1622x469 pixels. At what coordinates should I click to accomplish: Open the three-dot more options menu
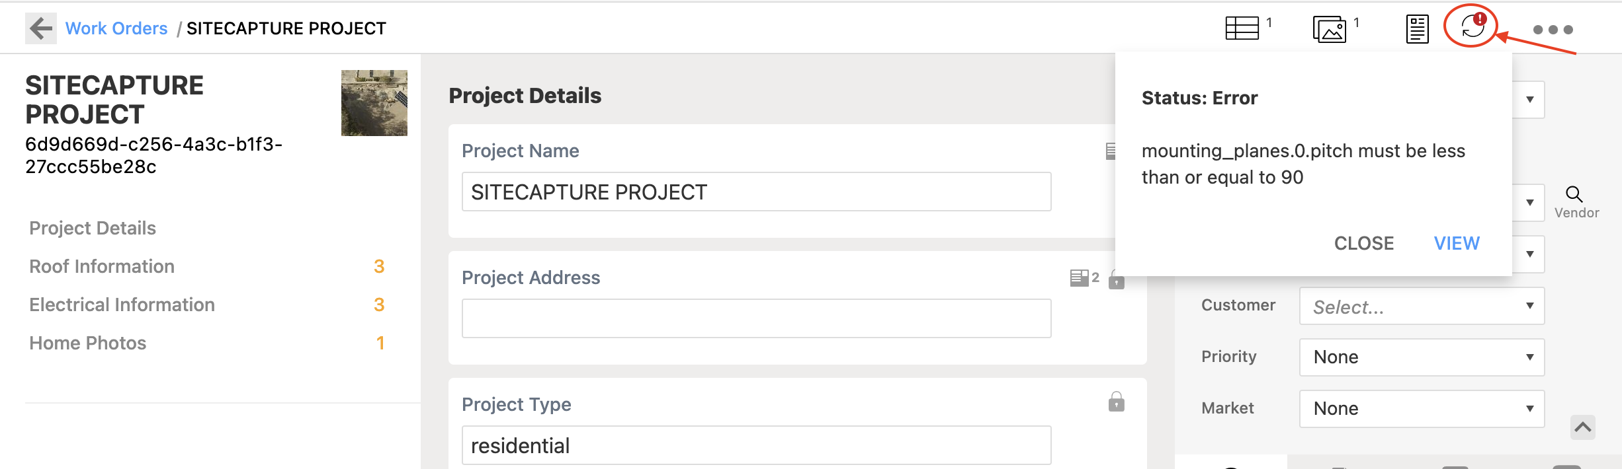1553,30
